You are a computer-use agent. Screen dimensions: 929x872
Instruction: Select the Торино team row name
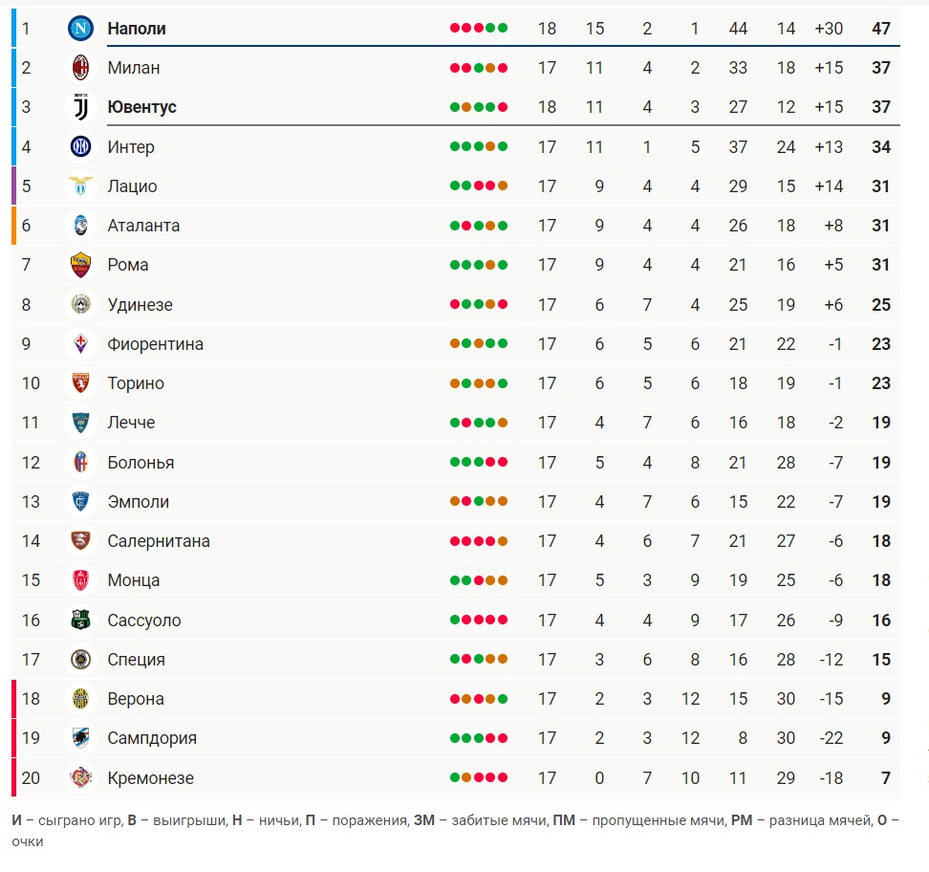point(136,383)
